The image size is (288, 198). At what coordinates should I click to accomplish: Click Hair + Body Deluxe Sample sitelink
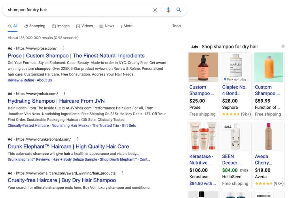[75, 159]
